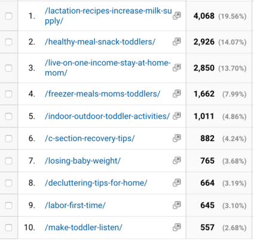Viewport: 254px width, 242px height.
Task: Open external link icon for labor-first-time
Action: (x=177, y=205)
